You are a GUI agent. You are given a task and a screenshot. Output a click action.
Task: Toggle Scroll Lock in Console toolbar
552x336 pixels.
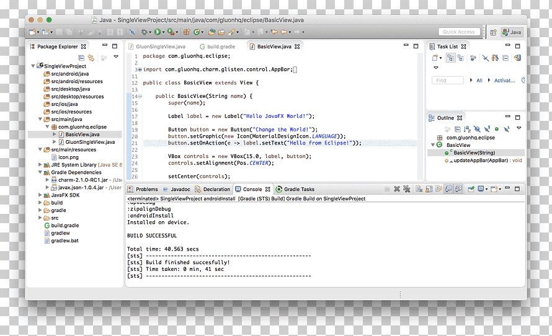[429, 189]
